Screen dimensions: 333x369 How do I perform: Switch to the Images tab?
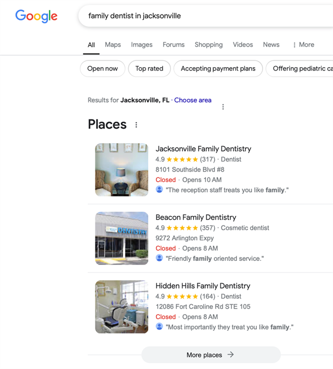(142, 45)
